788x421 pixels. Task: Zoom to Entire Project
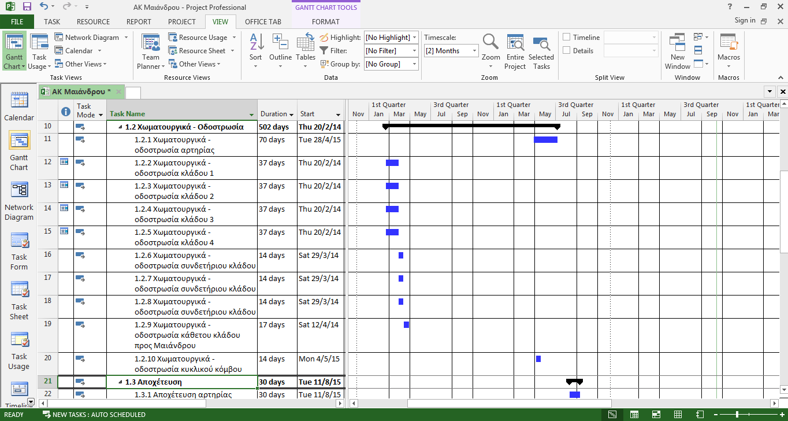click(x=515, y=51)
